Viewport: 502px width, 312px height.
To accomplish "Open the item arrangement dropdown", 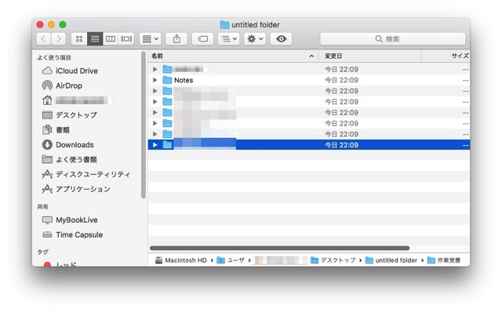I will (150, 38).
